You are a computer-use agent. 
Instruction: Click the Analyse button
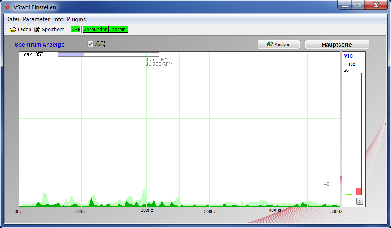pos(279,44)
